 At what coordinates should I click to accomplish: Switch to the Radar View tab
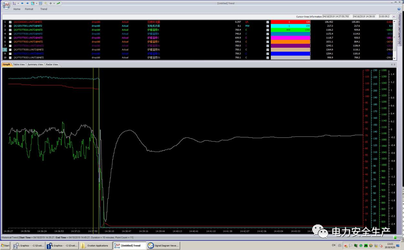pos(52,64)
